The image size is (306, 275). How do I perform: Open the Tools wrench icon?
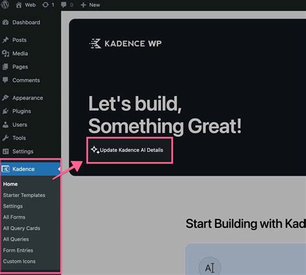(5, 138)
